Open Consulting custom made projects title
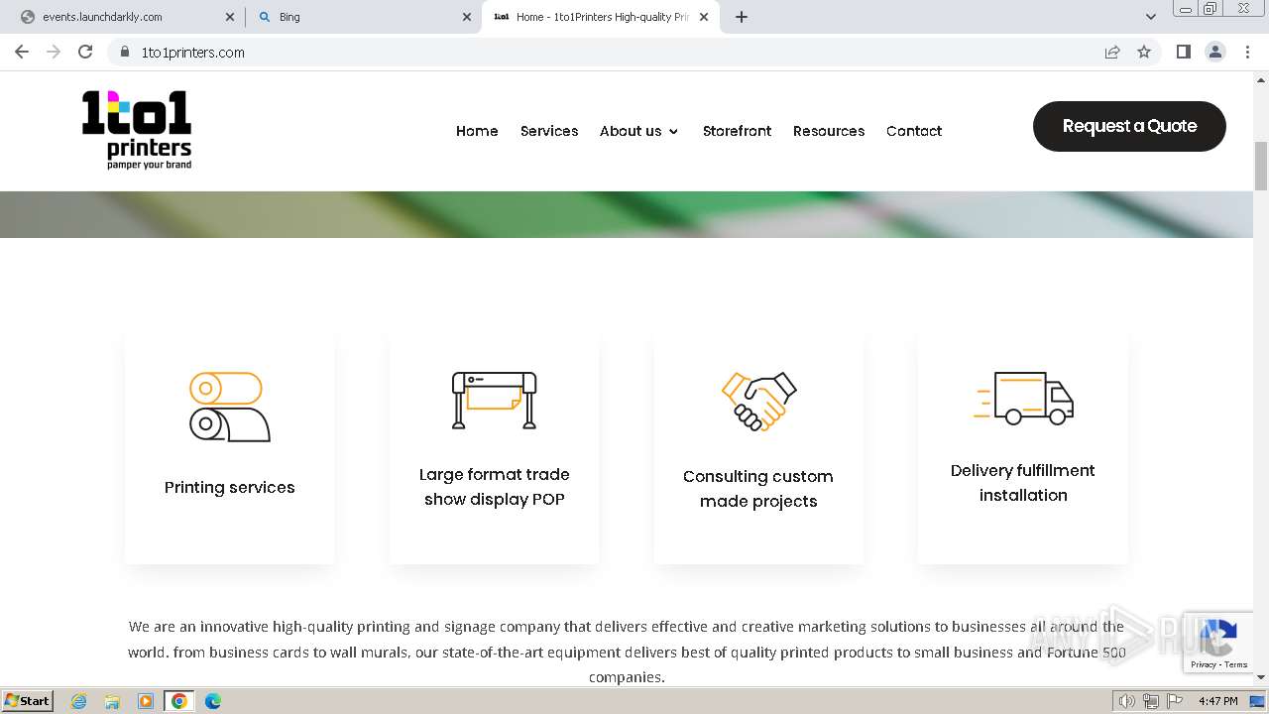The width and height of the screenshot is (1269, 714). [x=758, y=489]
